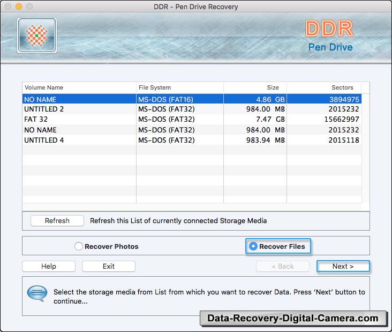Select the NO NAME volume with 2015232 sectors
392x332 pixels.
coord(192,130)
